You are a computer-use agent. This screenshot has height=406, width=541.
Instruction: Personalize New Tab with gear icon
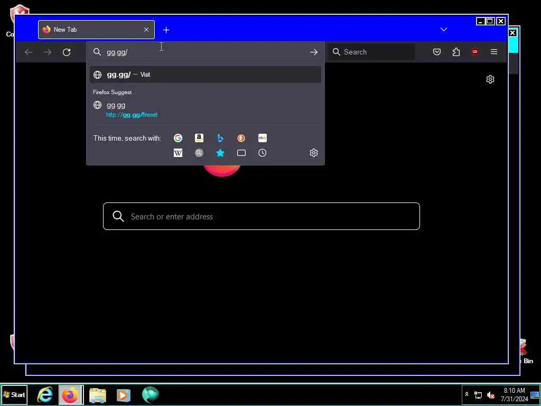tap(490, 79)
